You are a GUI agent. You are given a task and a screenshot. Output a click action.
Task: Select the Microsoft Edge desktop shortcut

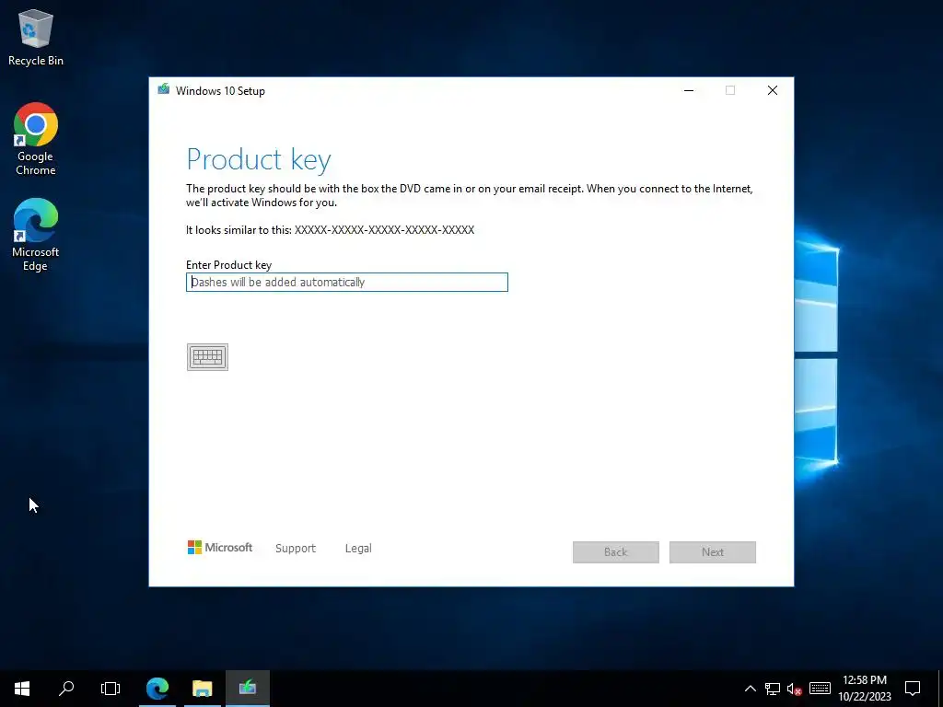(x=36, y=235)
